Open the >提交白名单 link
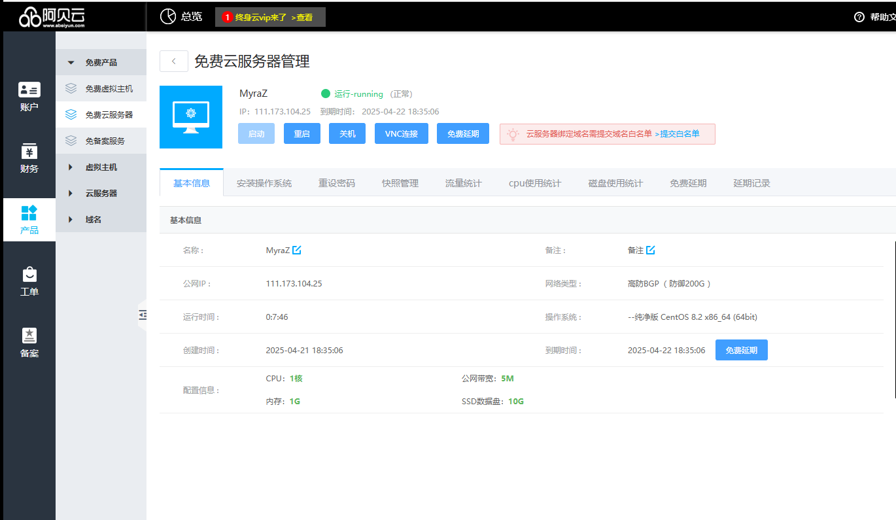Viewport: 896px width, 520px height. tap(677, 133)
